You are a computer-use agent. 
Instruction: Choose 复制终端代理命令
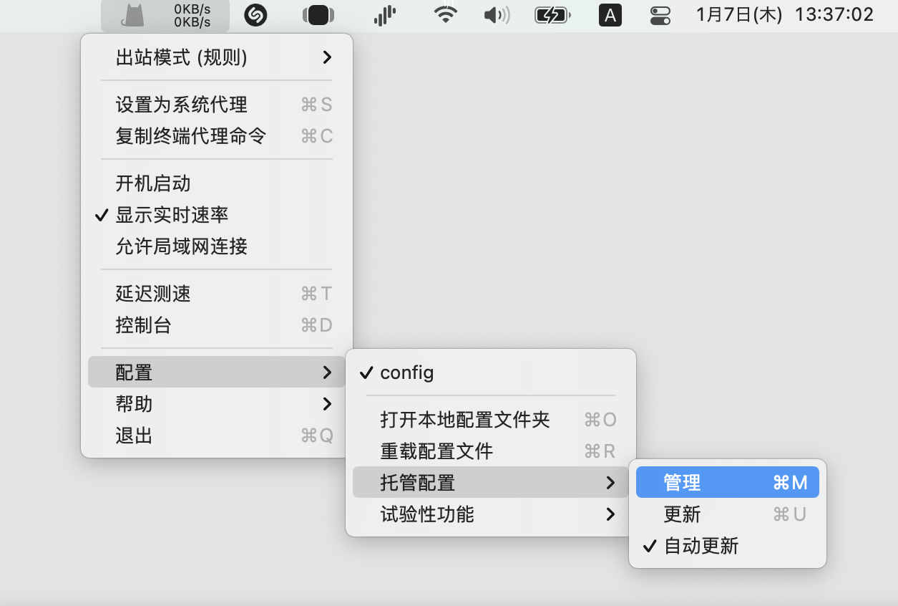tap(217, 136)
